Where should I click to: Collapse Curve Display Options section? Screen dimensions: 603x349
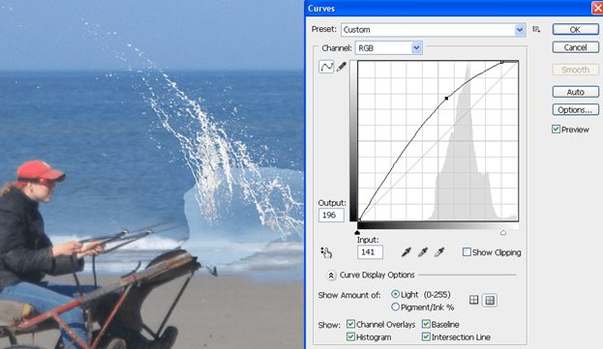click(331, 275)
